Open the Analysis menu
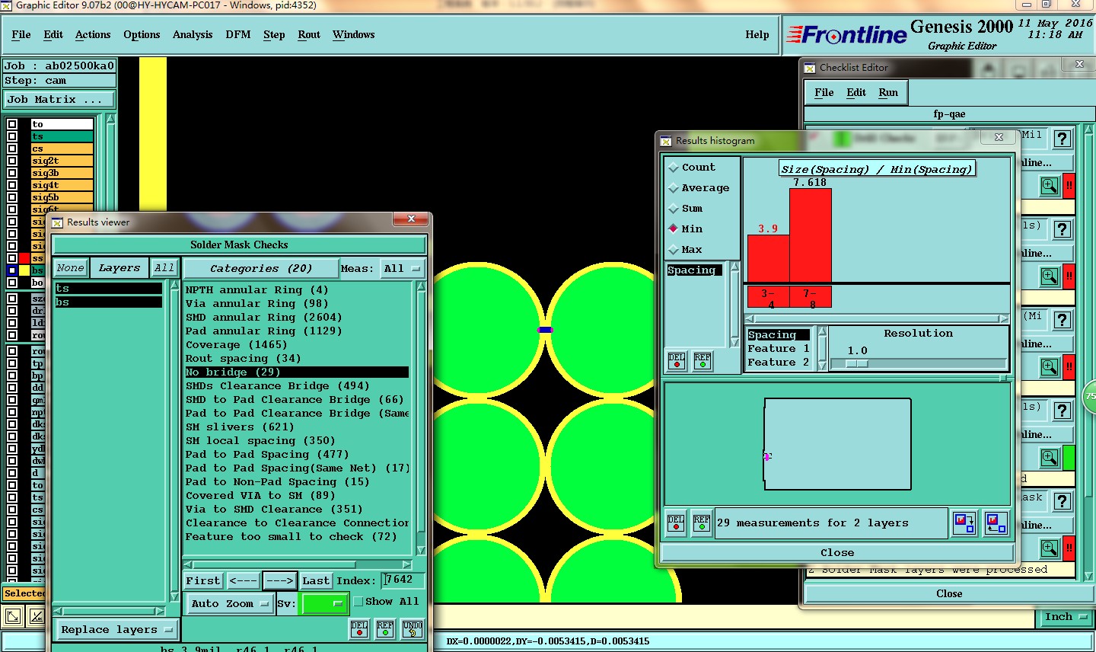The image size is (1096, 652). click(x=192, y=35)
